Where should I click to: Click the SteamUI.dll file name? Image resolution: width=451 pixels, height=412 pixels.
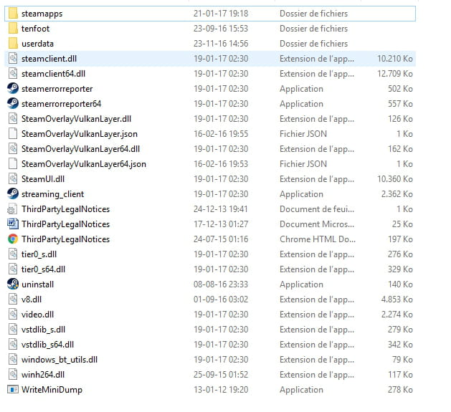[43, 179]
